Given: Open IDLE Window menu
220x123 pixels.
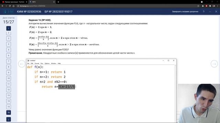Looking at the screenshot, I should (54, 64).
